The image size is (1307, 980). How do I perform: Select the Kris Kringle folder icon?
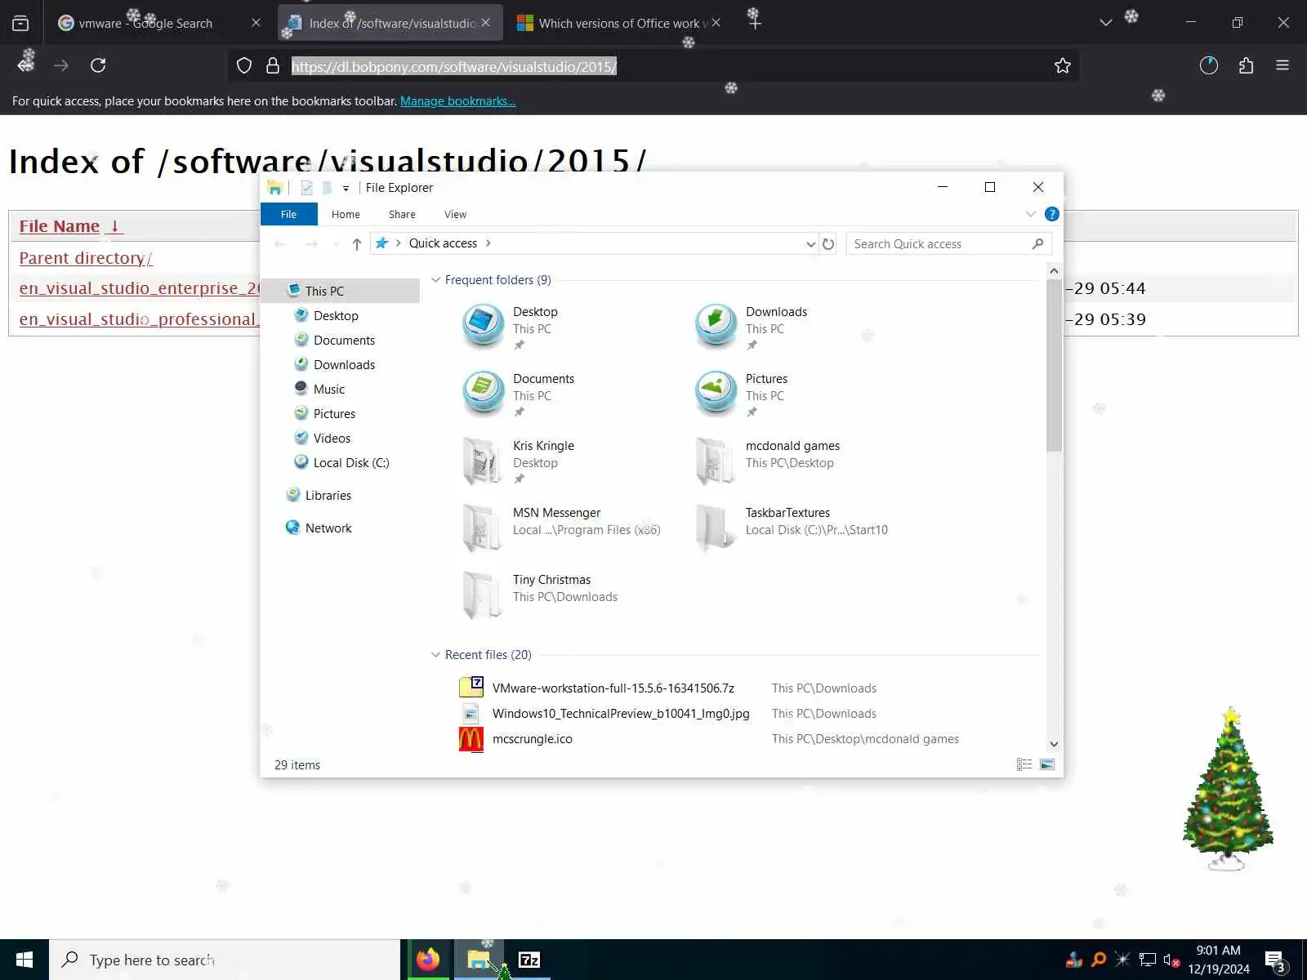click(483, 459)
